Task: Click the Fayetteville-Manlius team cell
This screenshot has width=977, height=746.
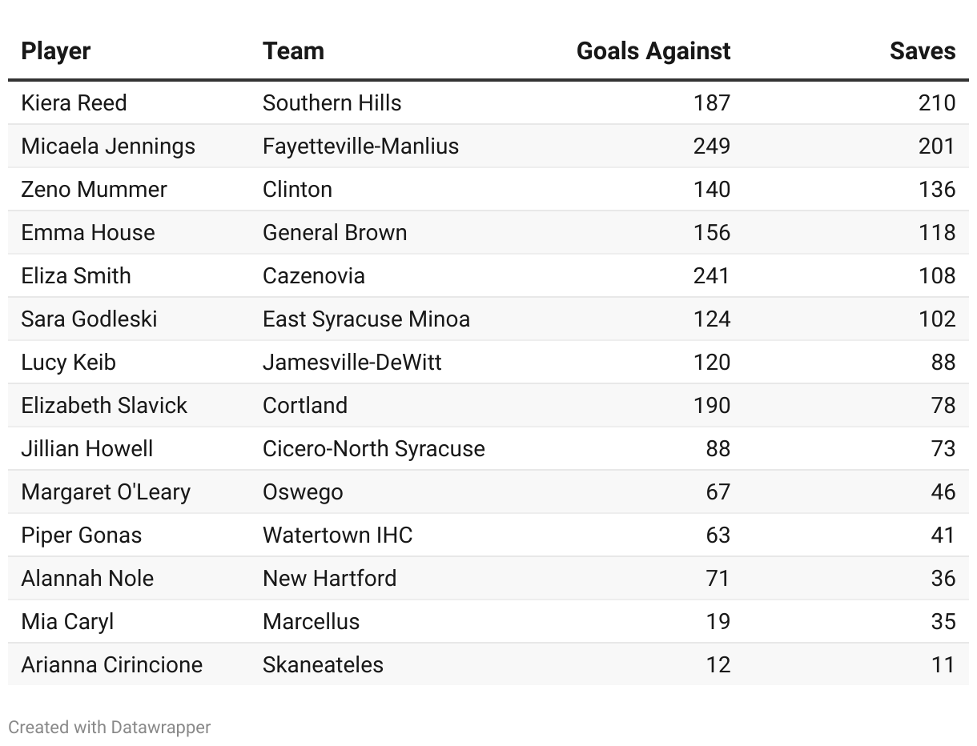Action: coord(360,146)
